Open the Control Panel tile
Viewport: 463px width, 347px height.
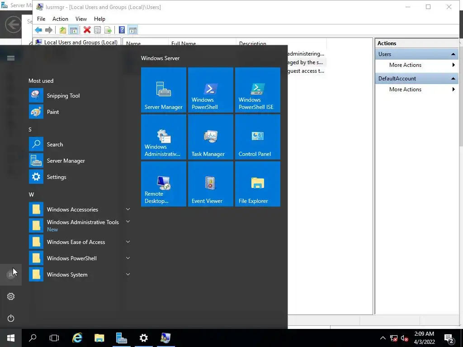click(x=257, y=137)
